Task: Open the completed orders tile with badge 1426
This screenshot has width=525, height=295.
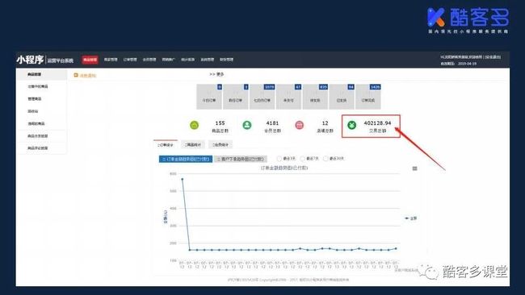Action: click(x=368, y=97)
